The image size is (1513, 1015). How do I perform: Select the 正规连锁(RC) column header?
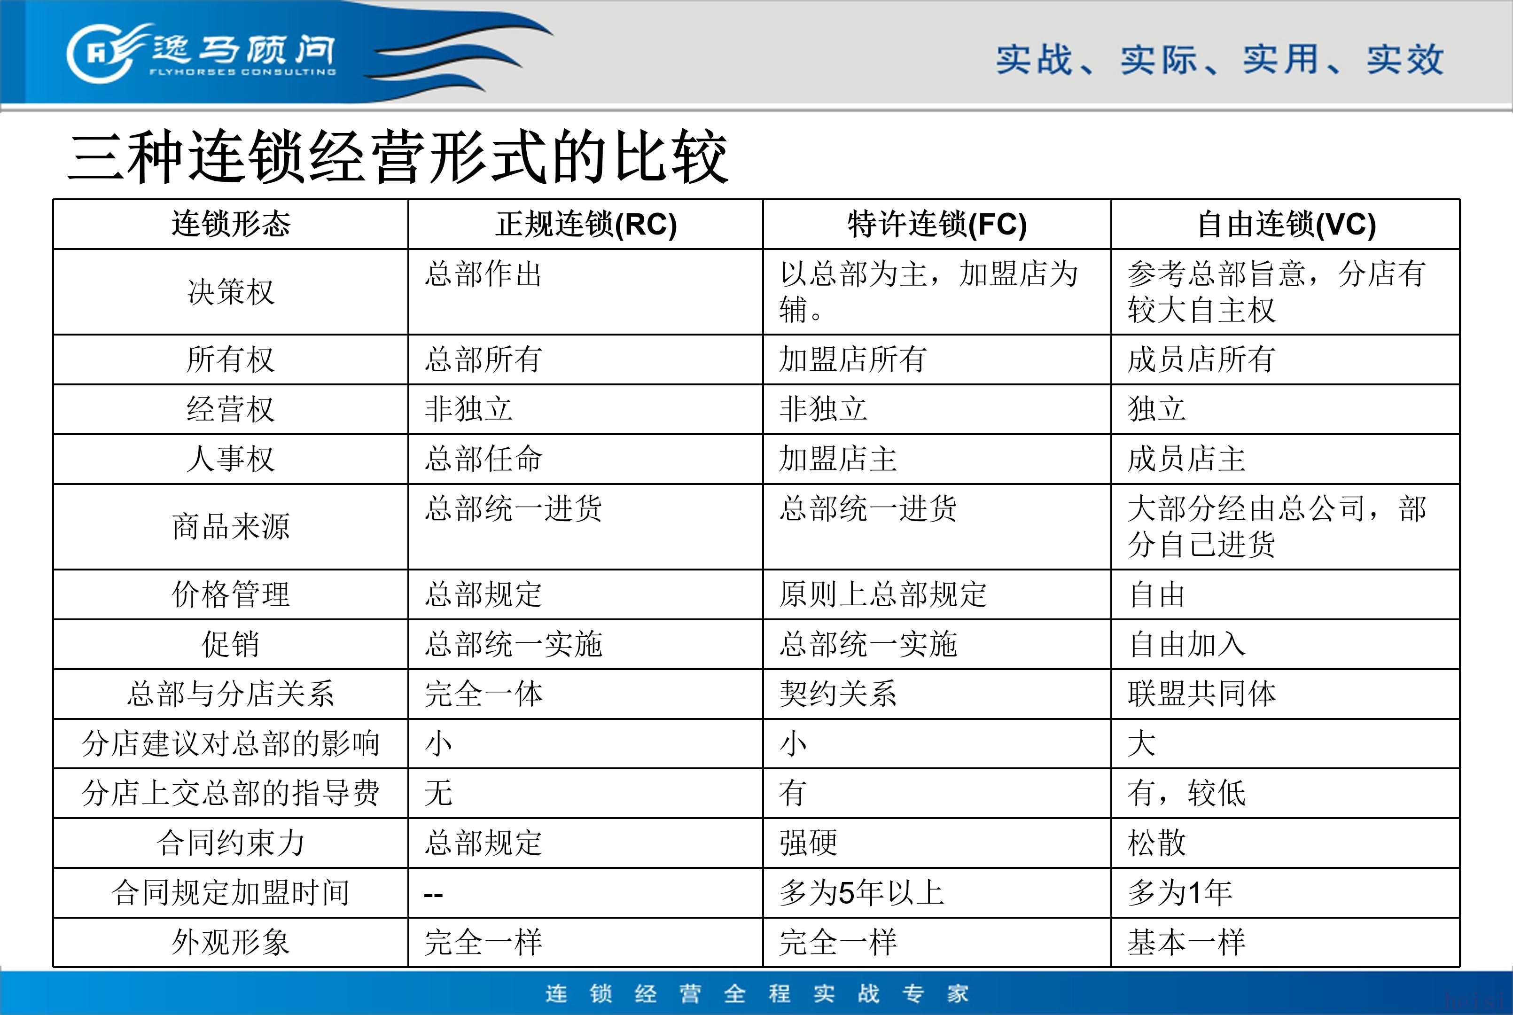(x=585, y=224)
